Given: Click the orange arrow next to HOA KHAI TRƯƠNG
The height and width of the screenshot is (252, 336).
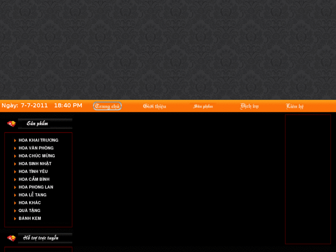Looking at the screenshot, I should [x=15, y=141].
